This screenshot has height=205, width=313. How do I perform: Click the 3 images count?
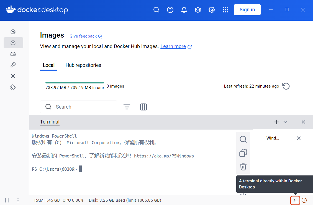pyautogui.click(x=115, y=86)
